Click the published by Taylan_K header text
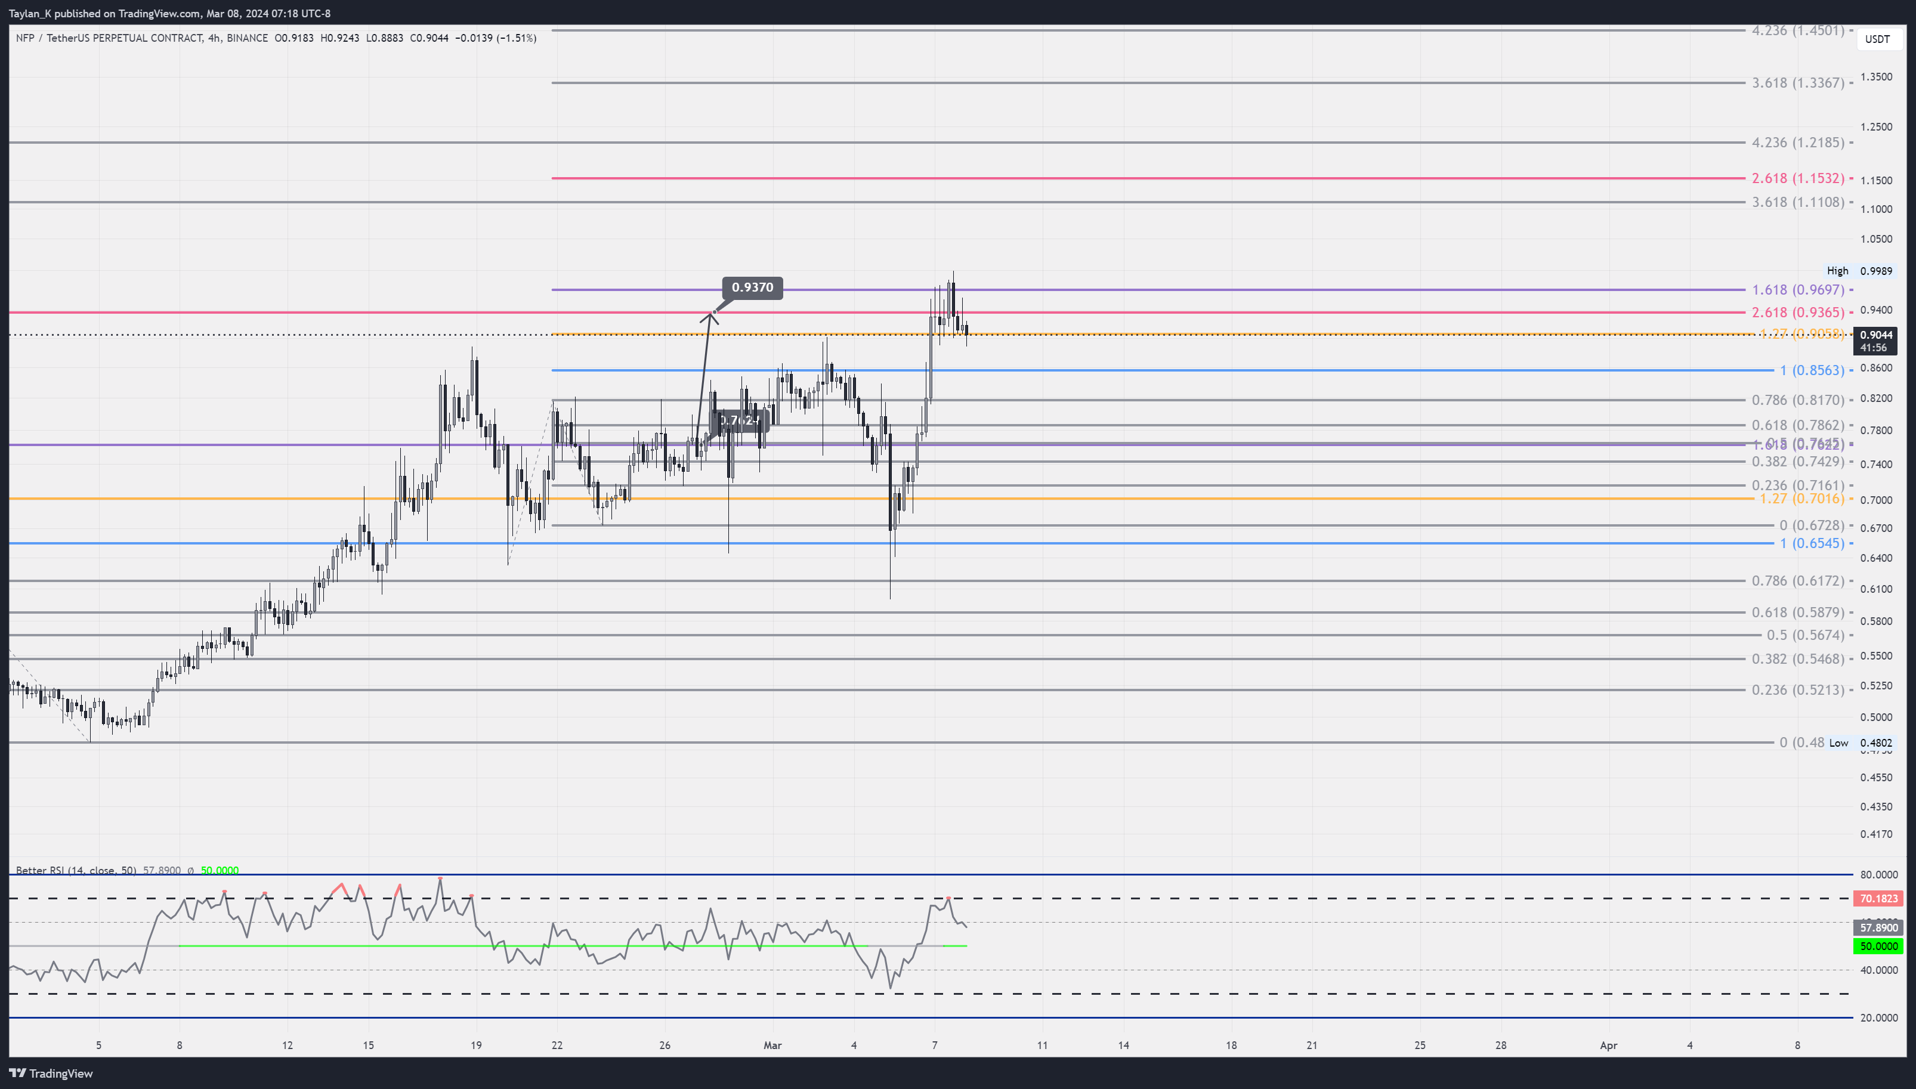 [169, 14]
